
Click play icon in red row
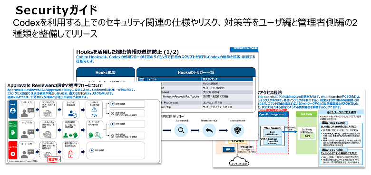pyautogui.click(x=91, y=150)
